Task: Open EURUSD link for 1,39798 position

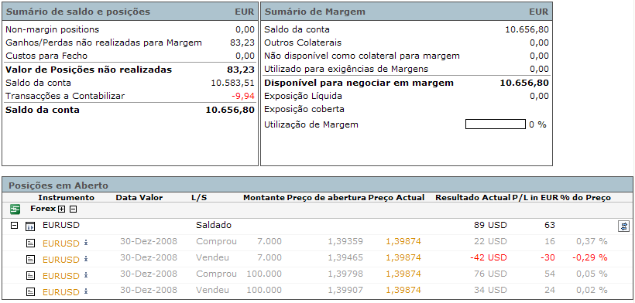Action: point(60,276)
